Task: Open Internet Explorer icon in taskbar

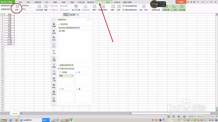Action: click(x=11, y=120)
